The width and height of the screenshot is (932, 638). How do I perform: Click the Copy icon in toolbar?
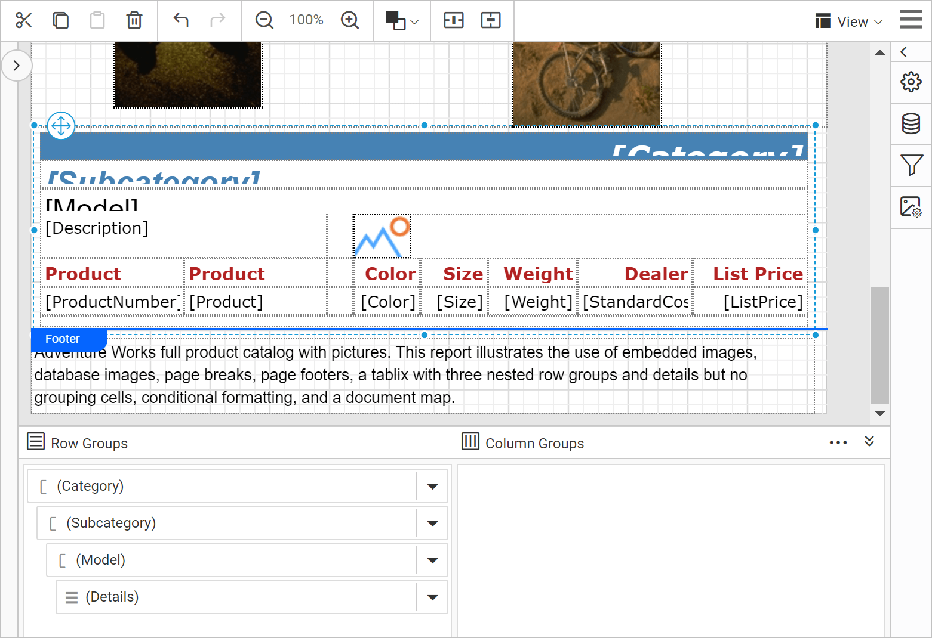tap(61, 20)
